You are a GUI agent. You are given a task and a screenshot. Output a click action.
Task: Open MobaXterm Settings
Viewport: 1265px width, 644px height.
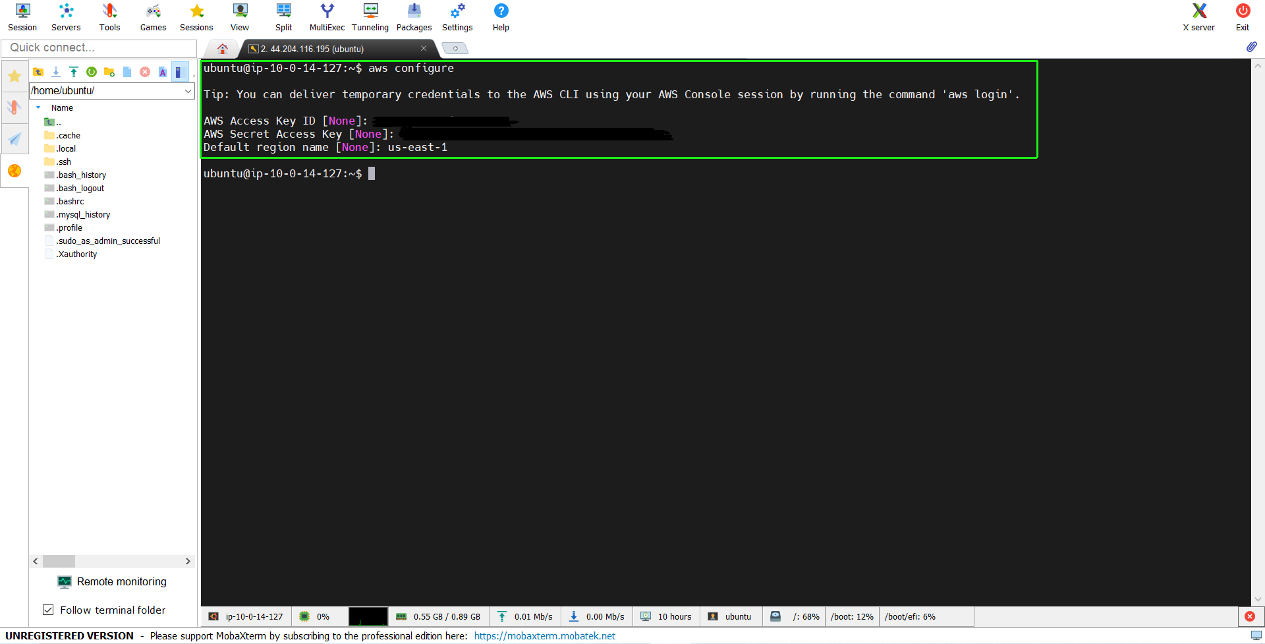coord(457,17)
